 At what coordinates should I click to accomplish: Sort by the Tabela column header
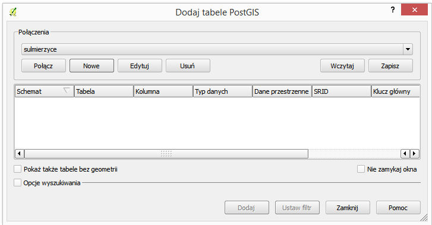coord(104,91)
